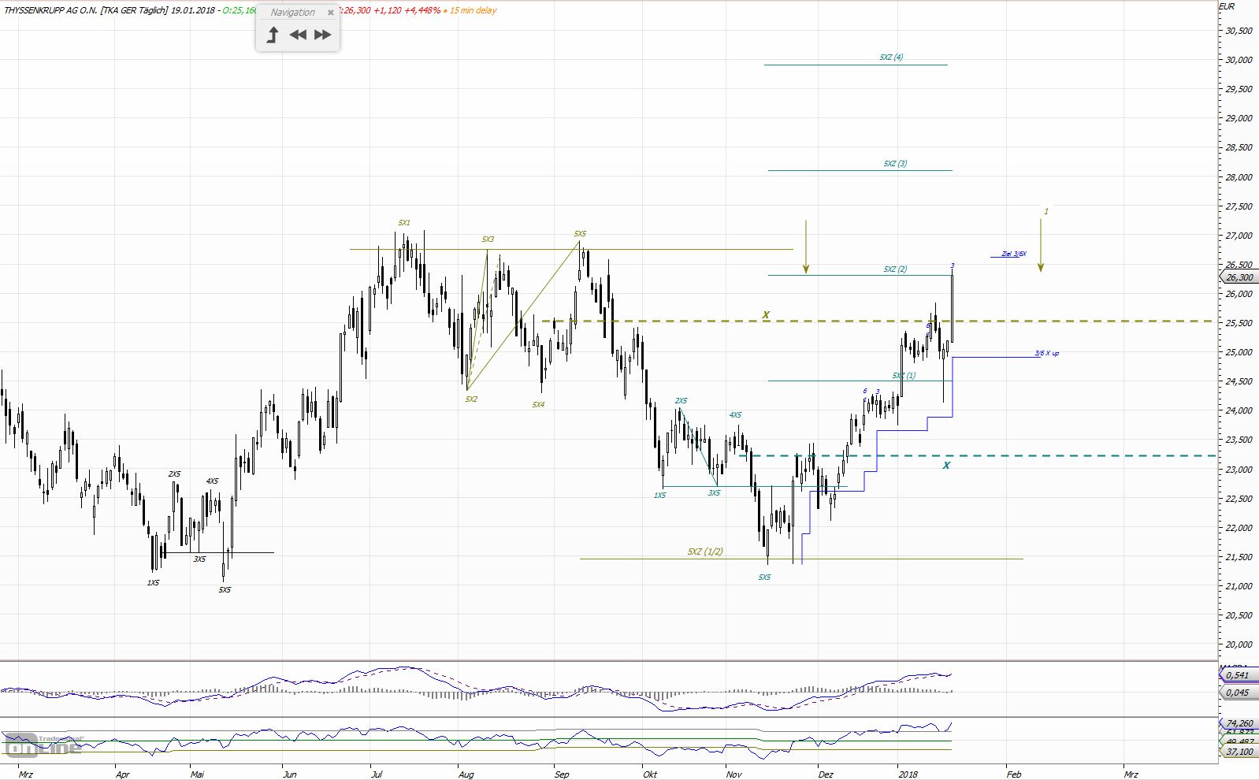The image size is (1259, 780).
Task: Close the Navigation panel
Action: pos(331,13)
